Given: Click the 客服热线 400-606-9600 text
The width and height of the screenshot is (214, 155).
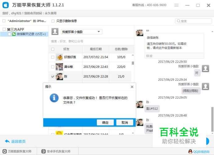Looking at the screenshot, I should click(149, 5).
